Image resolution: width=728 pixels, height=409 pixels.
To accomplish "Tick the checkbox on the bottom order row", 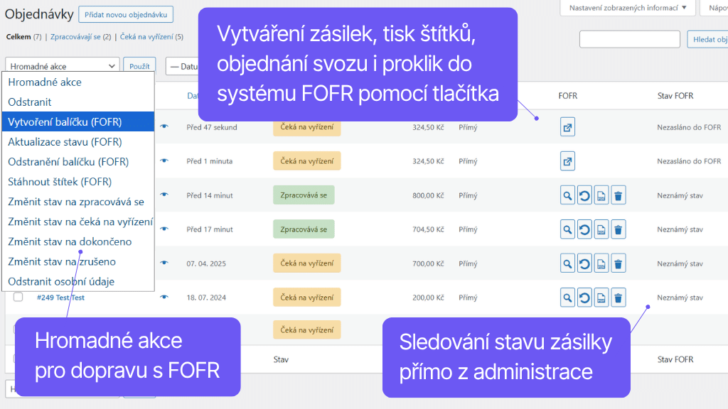I will 19,330.
